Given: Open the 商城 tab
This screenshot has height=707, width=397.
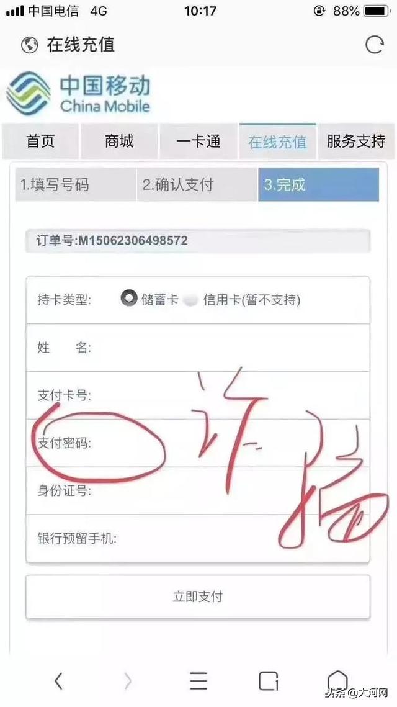Looking at the screenshot, I should tap(120, 141).
